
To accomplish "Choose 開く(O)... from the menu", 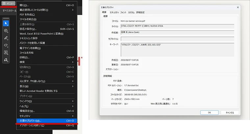I will (47, 5).
